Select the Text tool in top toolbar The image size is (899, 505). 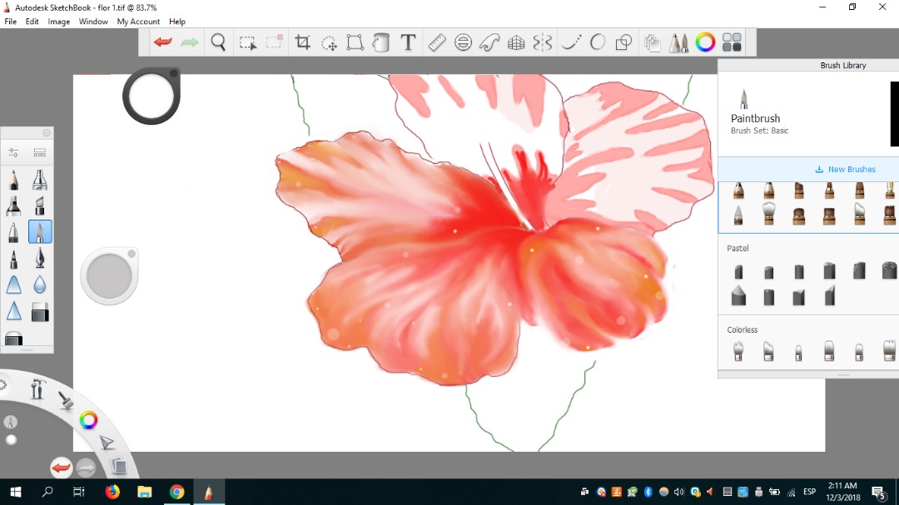408,42
